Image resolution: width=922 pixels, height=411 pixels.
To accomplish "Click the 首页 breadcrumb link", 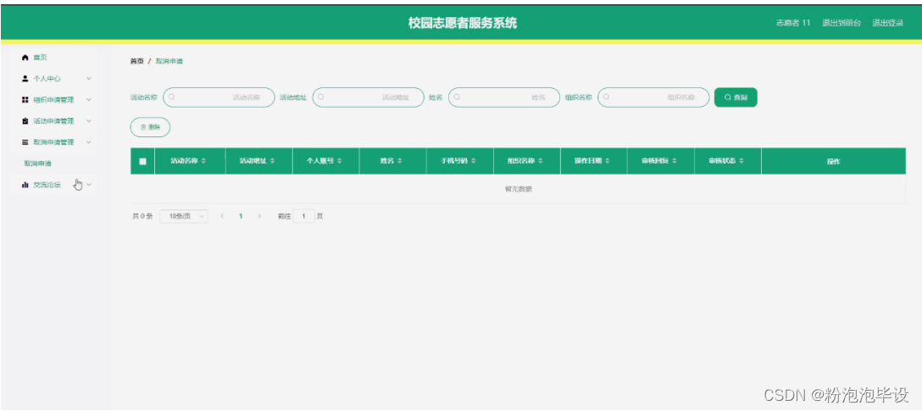I will [136, 61].
